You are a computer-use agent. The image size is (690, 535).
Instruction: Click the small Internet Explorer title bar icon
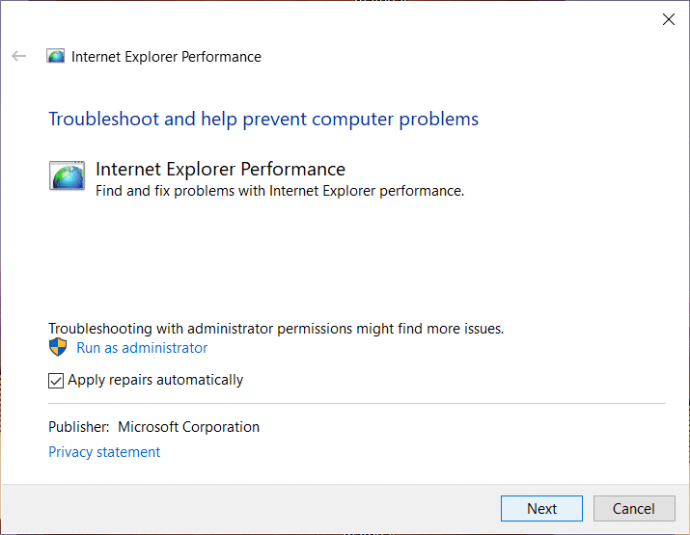click(x=56, y=57)
